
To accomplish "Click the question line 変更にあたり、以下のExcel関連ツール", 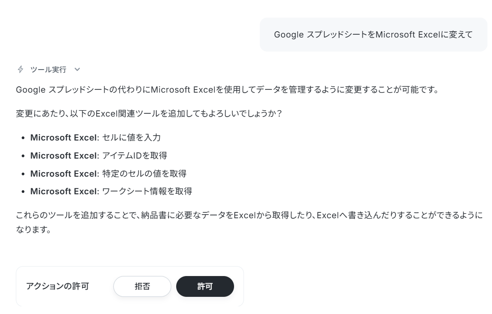I will click(149, 113).
